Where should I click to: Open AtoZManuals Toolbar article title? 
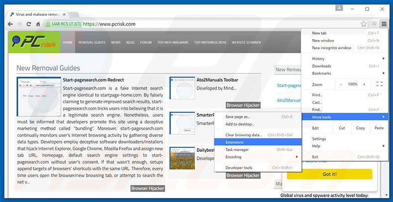coord(217,80)
